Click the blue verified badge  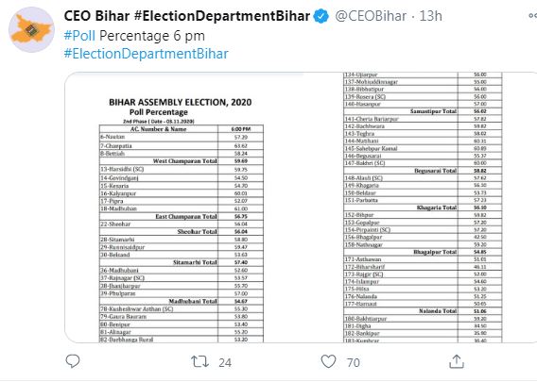coord(320,16)
